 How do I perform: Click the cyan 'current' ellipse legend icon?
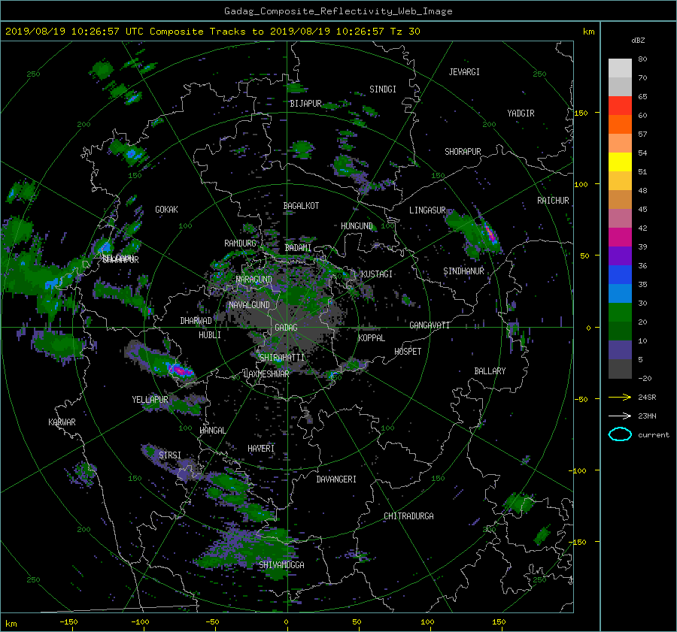tap(620, 434)
